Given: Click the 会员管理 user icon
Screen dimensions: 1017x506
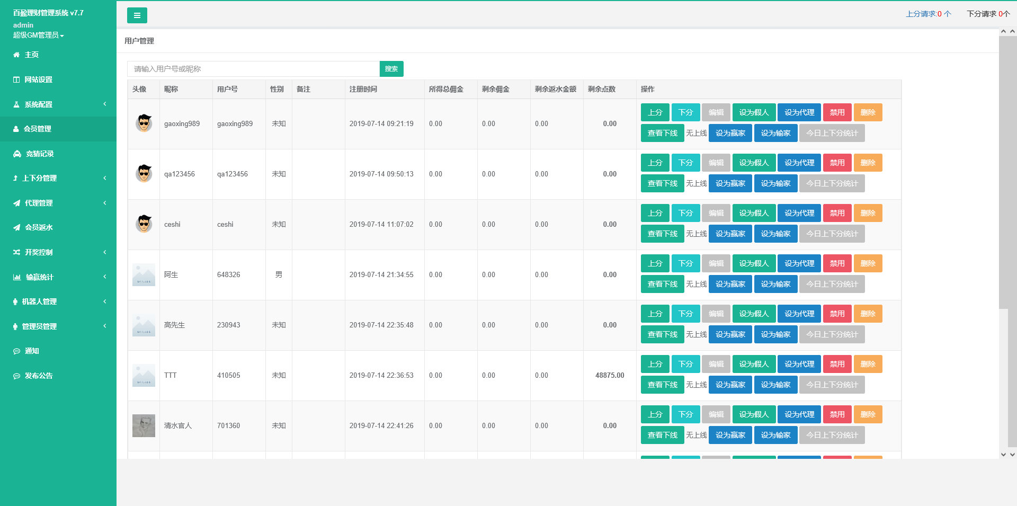Looking at the screenshot, I should pos(16,129).
